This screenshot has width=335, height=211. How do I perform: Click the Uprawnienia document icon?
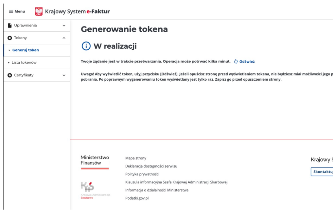(10, 25)
